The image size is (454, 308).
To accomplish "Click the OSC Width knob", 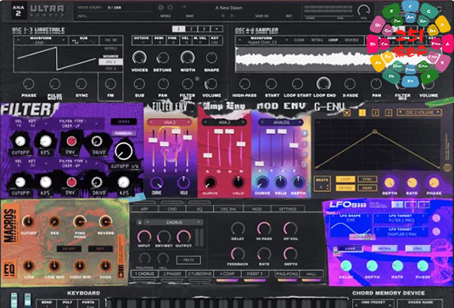I will pyautogui.click(x=188, y=58).
